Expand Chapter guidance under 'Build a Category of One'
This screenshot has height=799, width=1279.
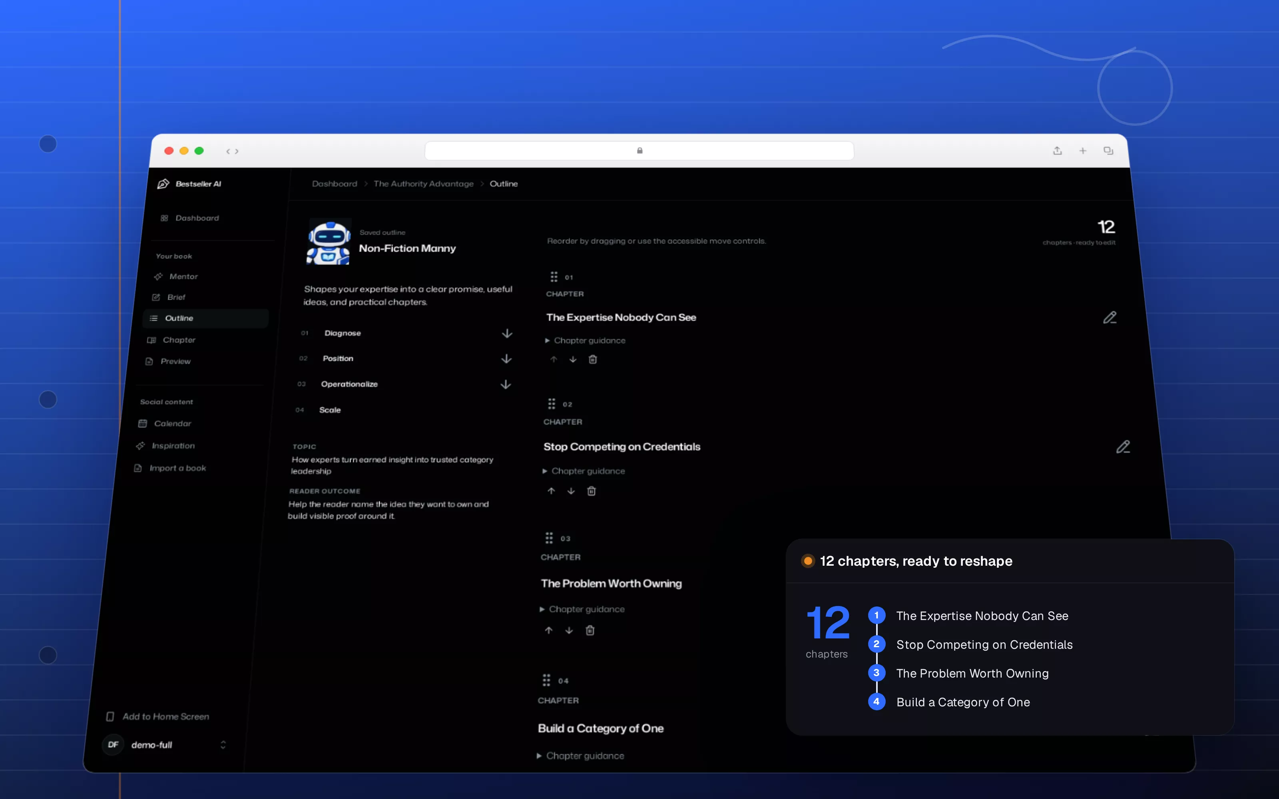(580, 756)
